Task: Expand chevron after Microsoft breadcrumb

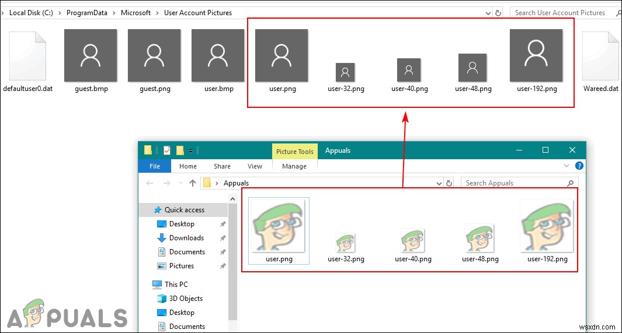Action: click(x=157, y=13)
